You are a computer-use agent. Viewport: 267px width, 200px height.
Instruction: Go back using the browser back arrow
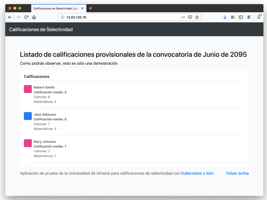10,17
